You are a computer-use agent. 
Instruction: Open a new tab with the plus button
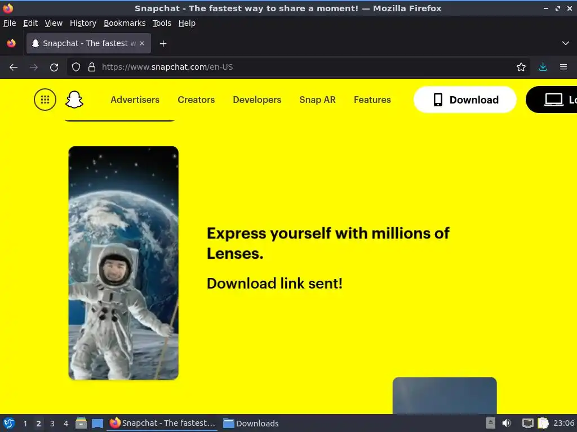coord(163,44)
